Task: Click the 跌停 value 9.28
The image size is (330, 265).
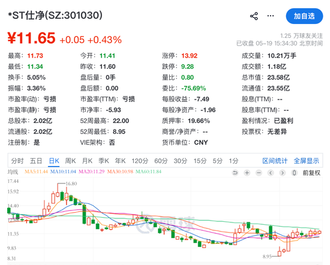Action: [x=188, y=67]
